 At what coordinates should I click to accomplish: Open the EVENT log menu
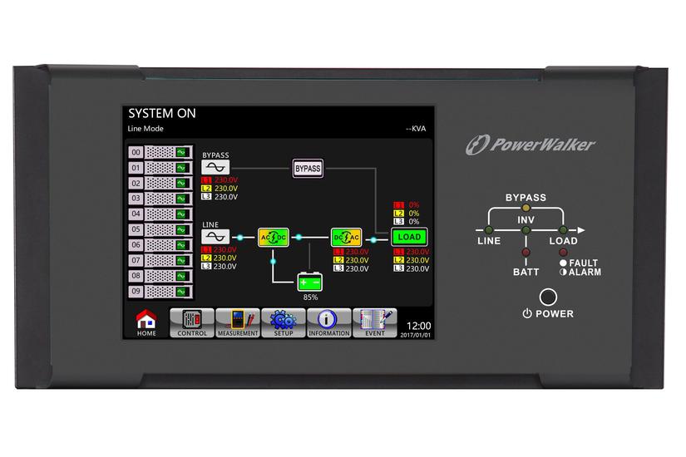[x=375, y=322]
